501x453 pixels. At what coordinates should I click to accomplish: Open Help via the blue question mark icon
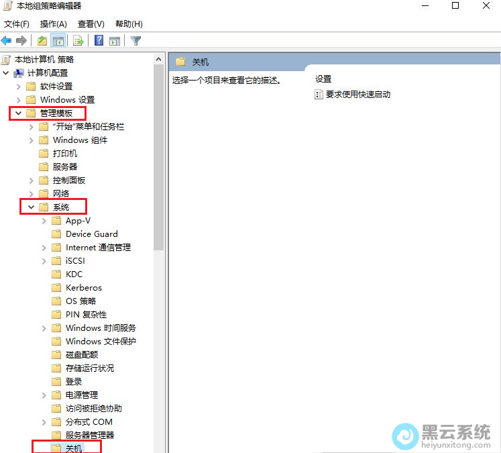[99, 40]
